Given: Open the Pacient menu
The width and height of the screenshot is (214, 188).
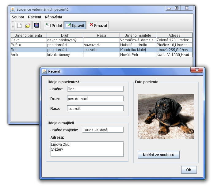Looking at the screenshot, I should point(34,17).
